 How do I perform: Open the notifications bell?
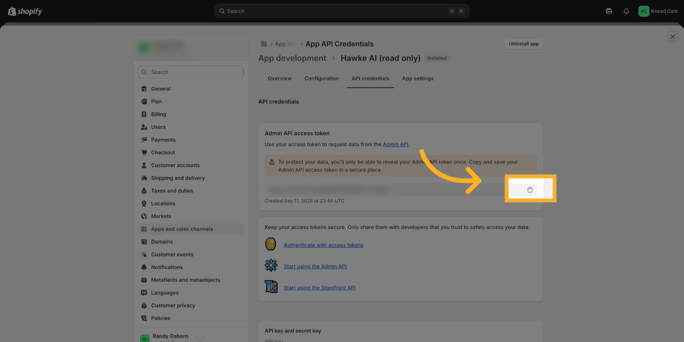pyautogui.click(x=626, y=11)
